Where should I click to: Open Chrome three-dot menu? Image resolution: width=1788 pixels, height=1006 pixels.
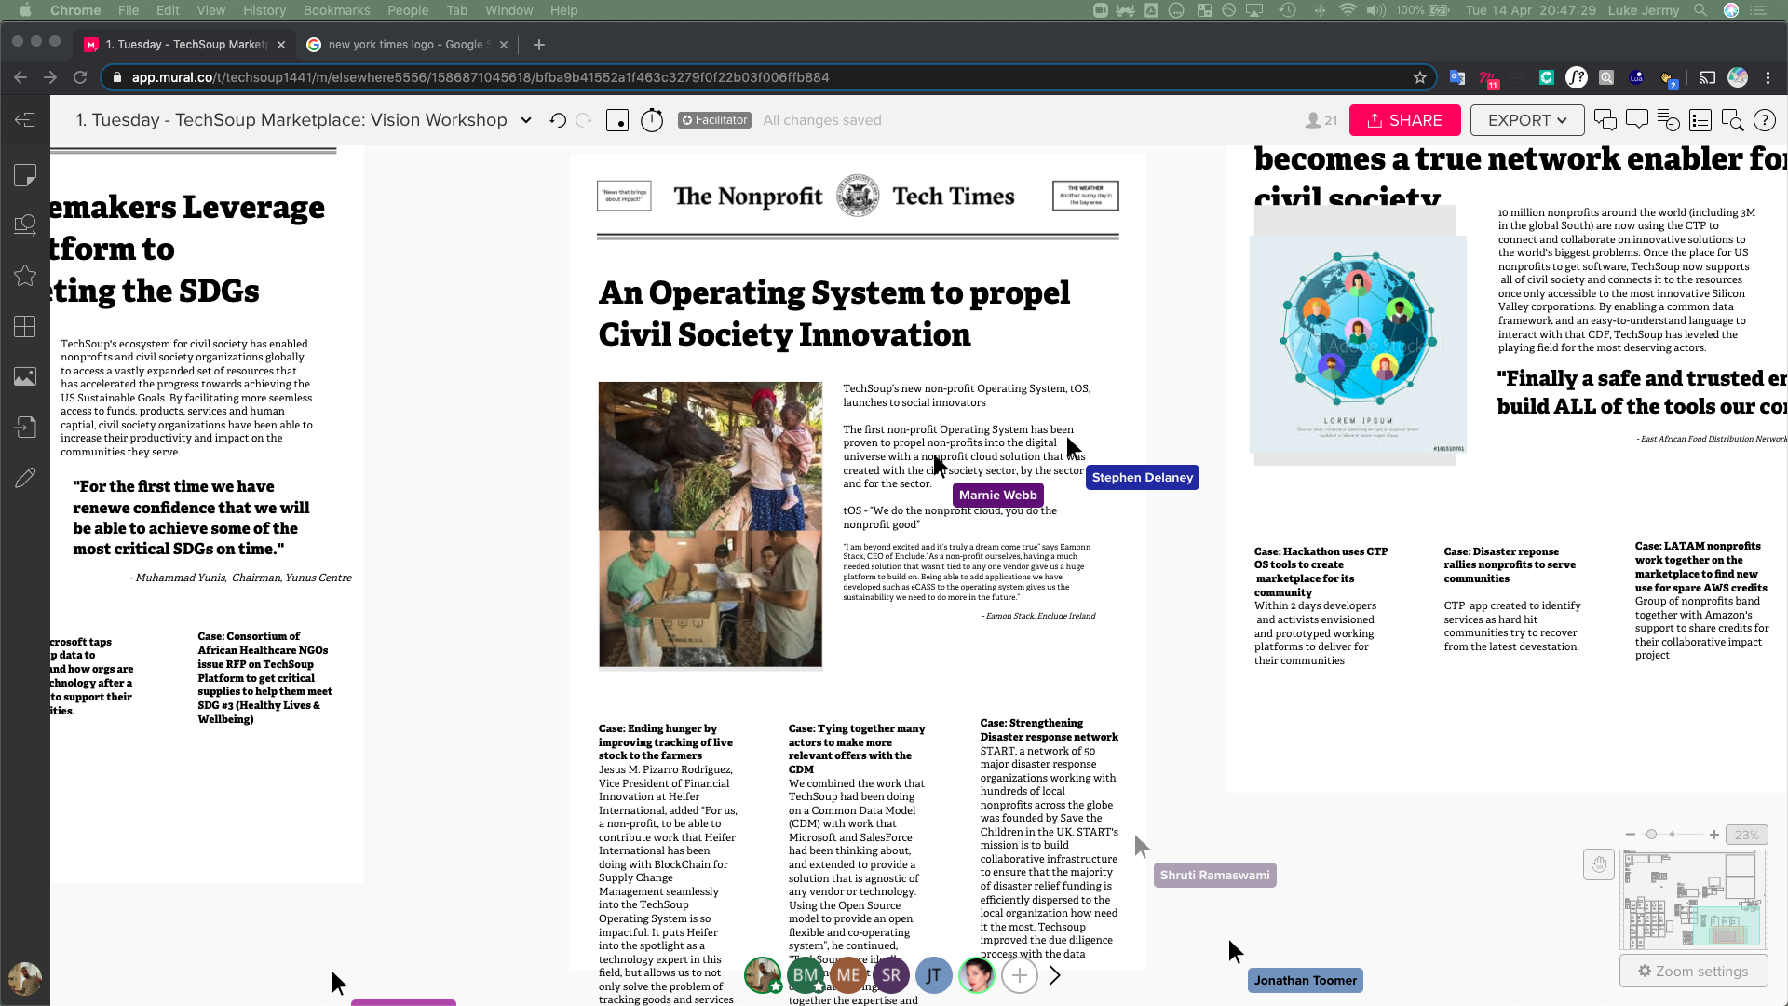(1768, 77)
